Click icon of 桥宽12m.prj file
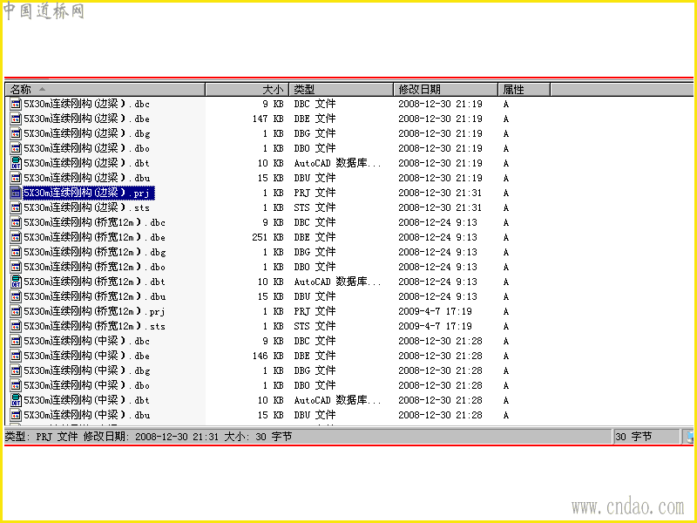Screen dimensions: 697x523 pyautogui.click(x=16, y=311)
